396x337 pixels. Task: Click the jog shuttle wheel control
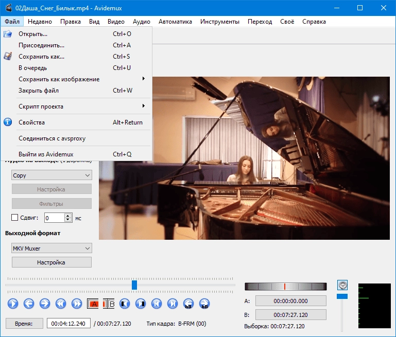[286, 287]
